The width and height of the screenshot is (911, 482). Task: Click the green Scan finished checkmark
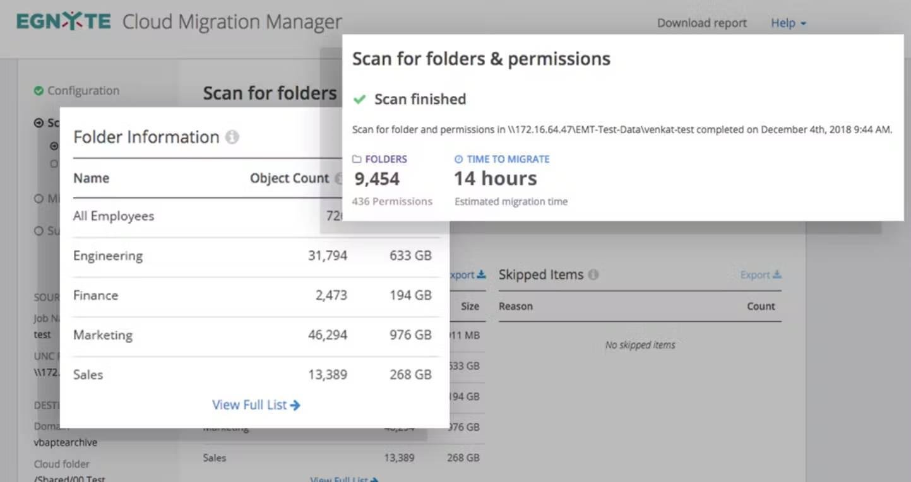[x=360, y=100]
